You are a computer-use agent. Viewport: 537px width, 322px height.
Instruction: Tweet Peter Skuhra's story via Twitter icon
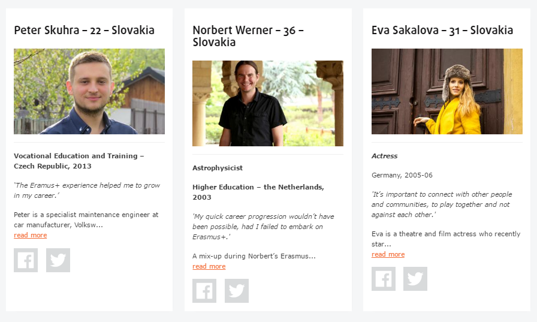[x=58, y=260]
